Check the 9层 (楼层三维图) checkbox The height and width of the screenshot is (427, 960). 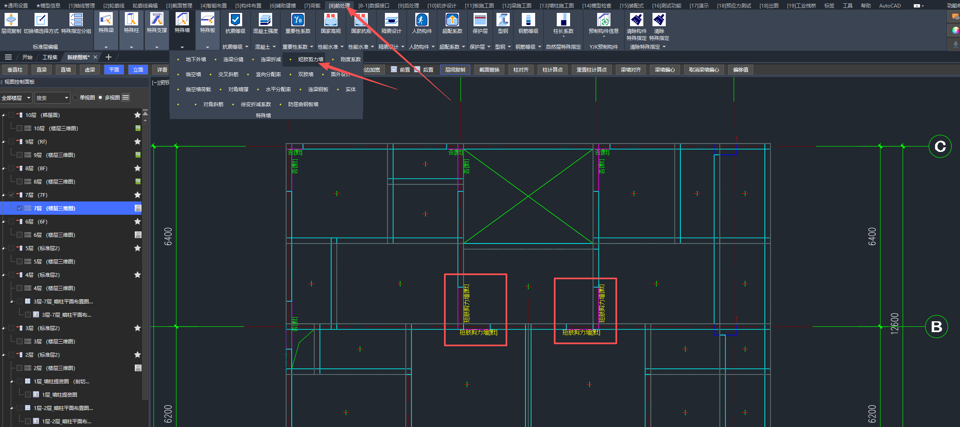[x=20, y=155]
